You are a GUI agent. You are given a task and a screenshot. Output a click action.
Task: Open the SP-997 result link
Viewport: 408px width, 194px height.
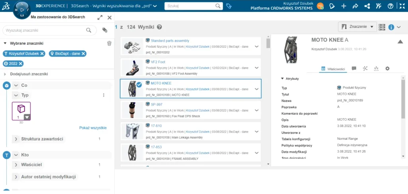pos(157,104)
